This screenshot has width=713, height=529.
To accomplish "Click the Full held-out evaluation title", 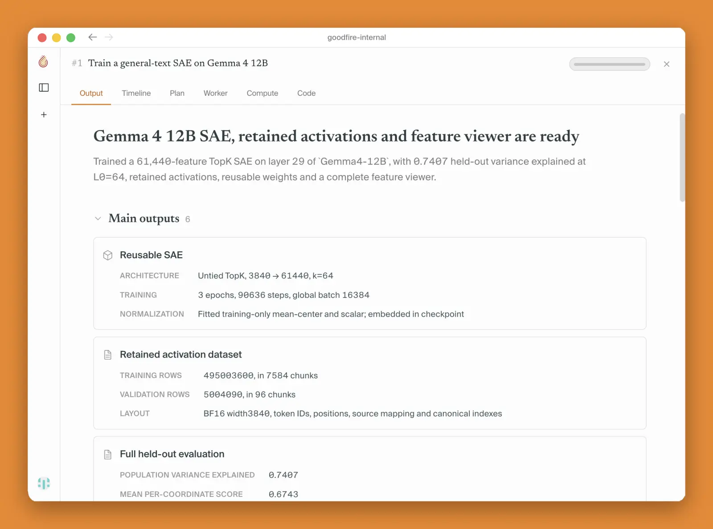I will coord(172,454).
